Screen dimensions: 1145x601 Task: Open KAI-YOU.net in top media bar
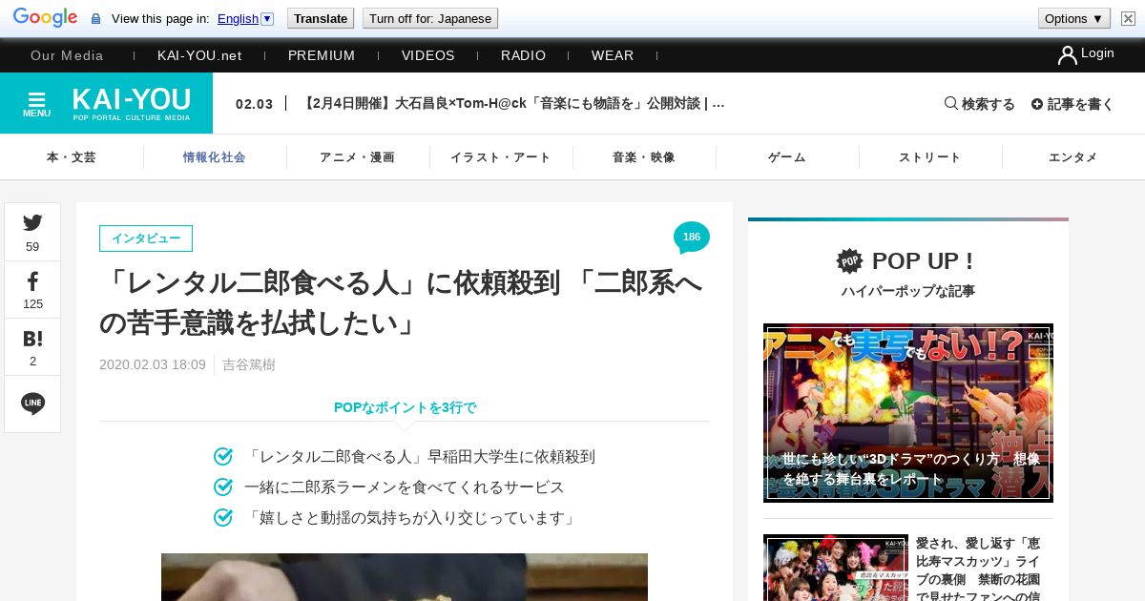[x=199, y=55]
